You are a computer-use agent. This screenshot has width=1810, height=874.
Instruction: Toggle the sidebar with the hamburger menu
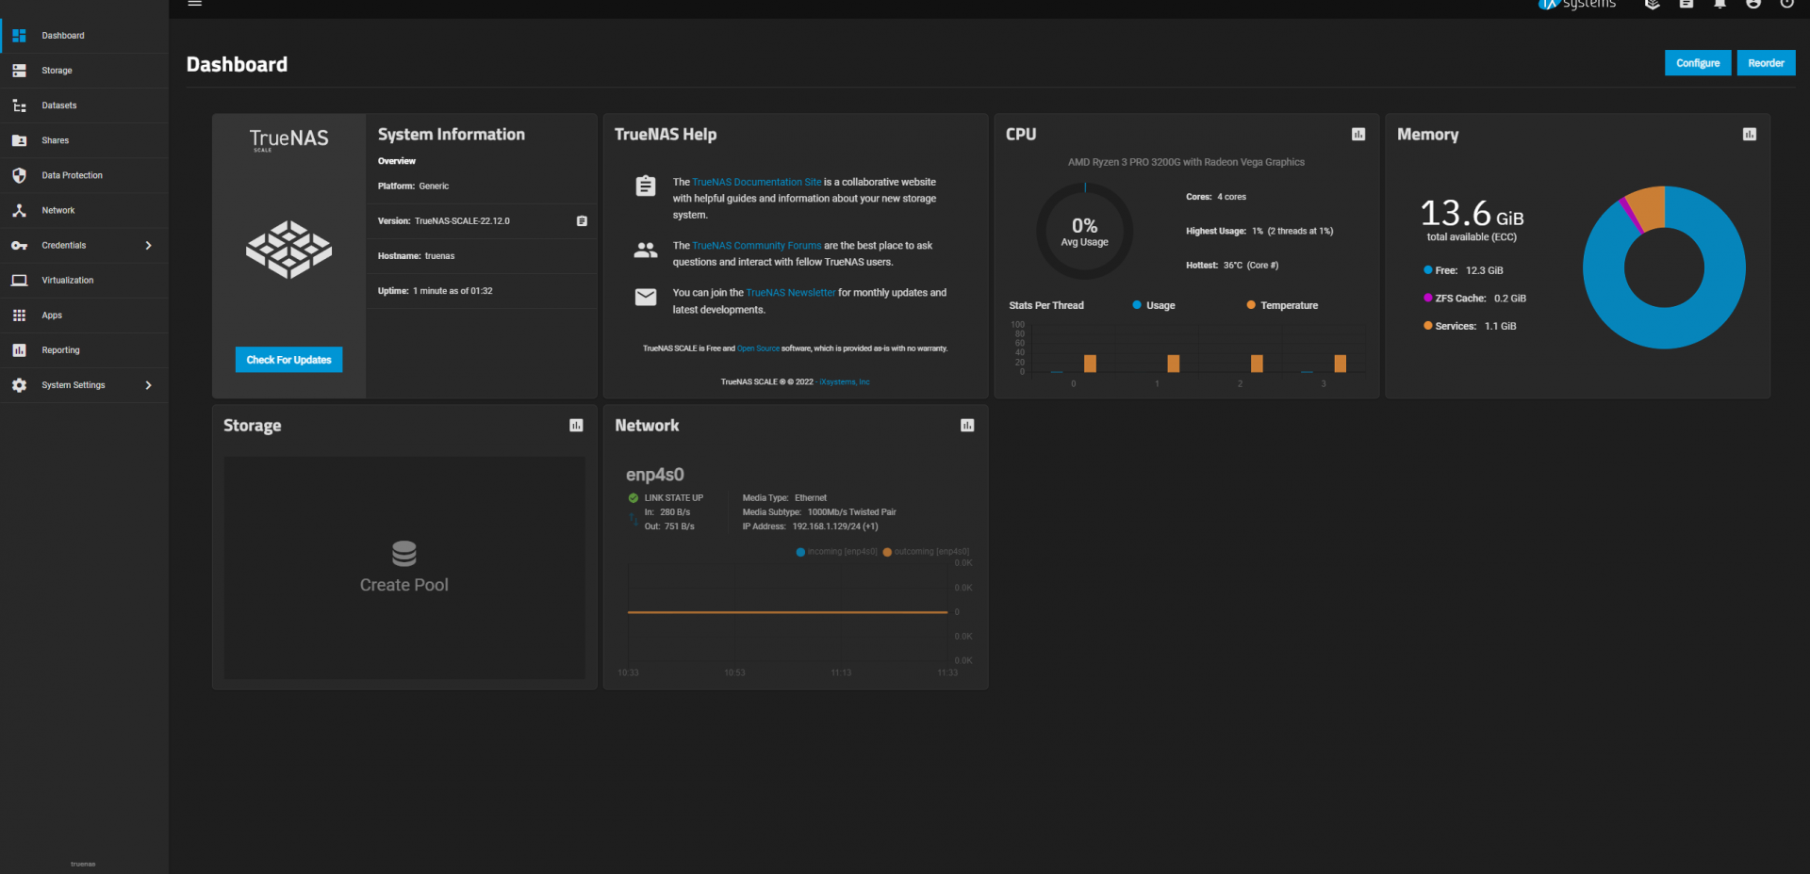pos(195,4)
